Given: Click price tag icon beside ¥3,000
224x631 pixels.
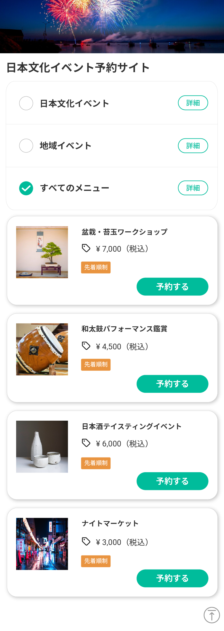Looking at the screenshot, I should coord(86,542).
